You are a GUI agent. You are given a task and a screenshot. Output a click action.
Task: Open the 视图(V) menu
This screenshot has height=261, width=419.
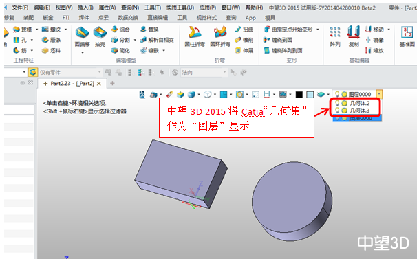coord(64,8)
